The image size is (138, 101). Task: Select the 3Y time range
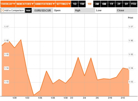(119, 4)
